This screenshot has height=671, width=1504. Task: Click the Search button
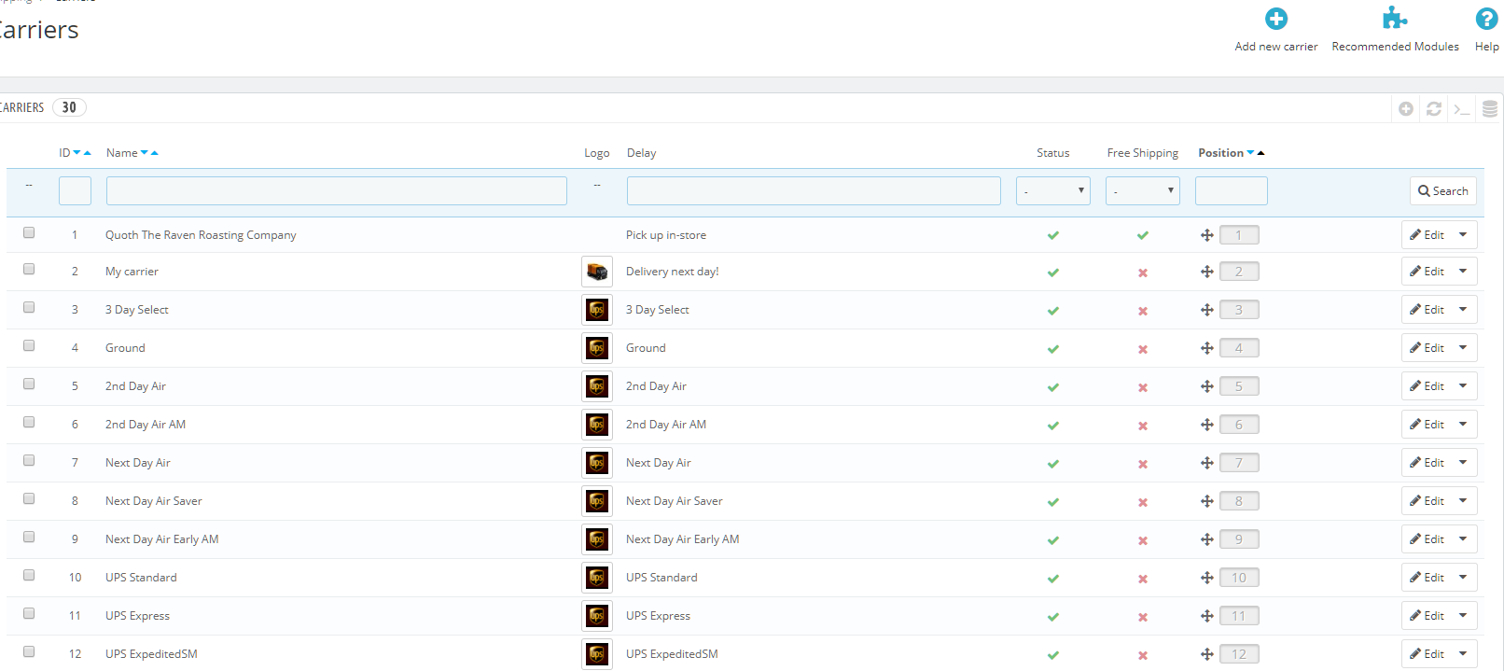coord(1442,190)
